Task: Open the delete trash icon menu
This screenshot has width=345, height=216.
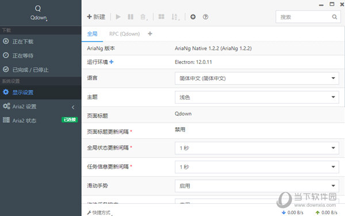Action: click(x=144, y=17)
